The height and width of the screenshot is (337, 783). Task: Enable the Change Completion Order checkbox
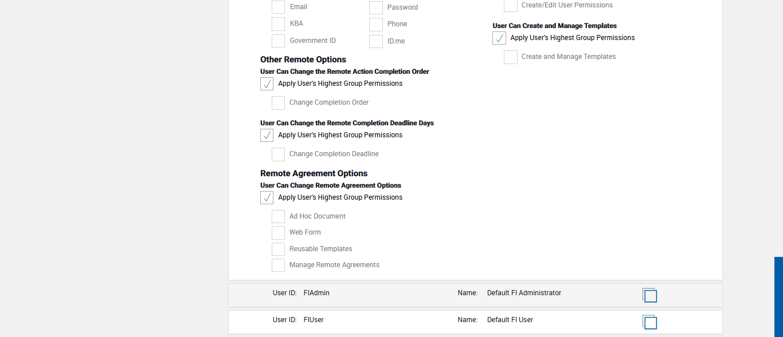[x=278, y=103]
